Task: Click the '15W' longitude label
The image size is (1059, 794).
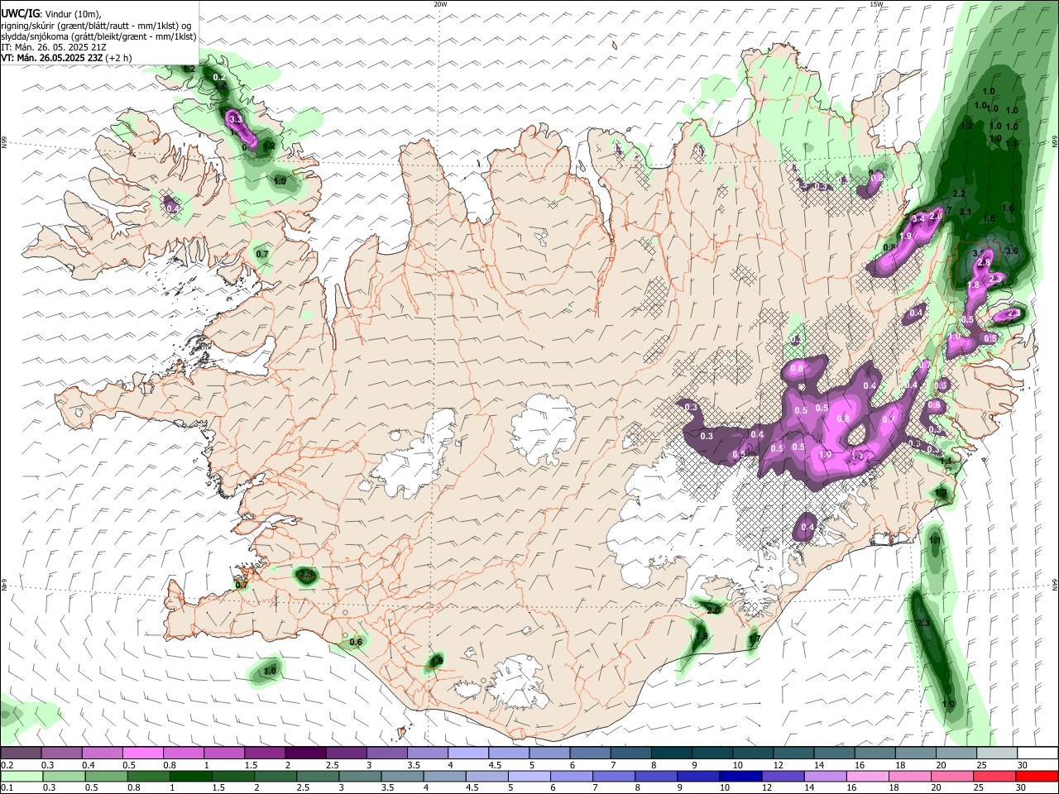Action: (876, 4)
